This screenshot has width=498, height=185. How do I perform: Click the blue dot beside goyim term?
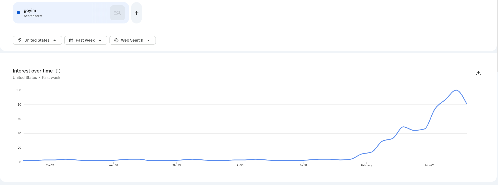[18, 13]
